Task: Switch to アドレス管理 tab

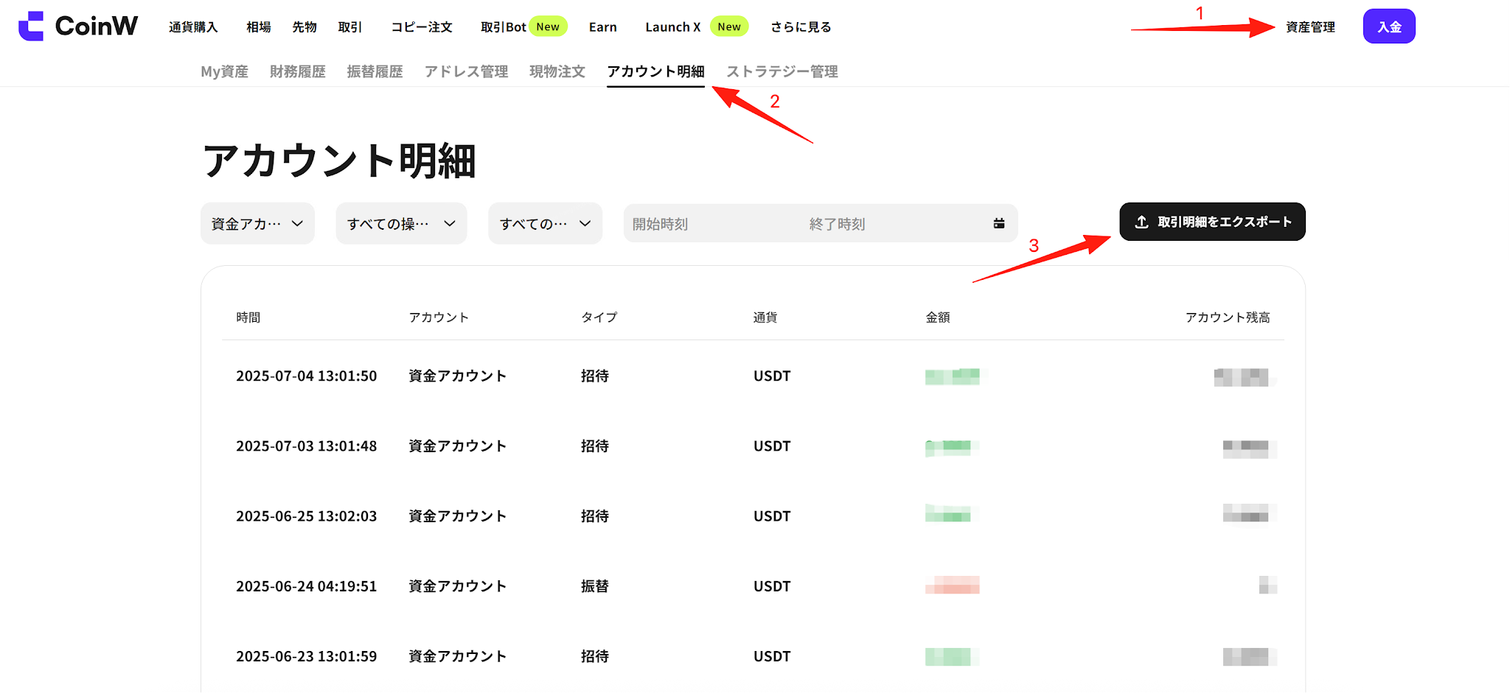Action: [467, 71]
